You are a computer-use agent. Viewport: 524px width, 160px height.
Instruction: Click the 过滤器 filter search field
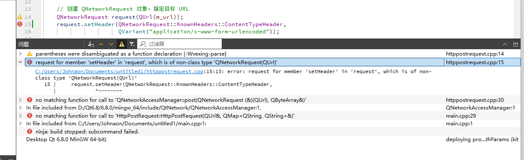[180, 44]
